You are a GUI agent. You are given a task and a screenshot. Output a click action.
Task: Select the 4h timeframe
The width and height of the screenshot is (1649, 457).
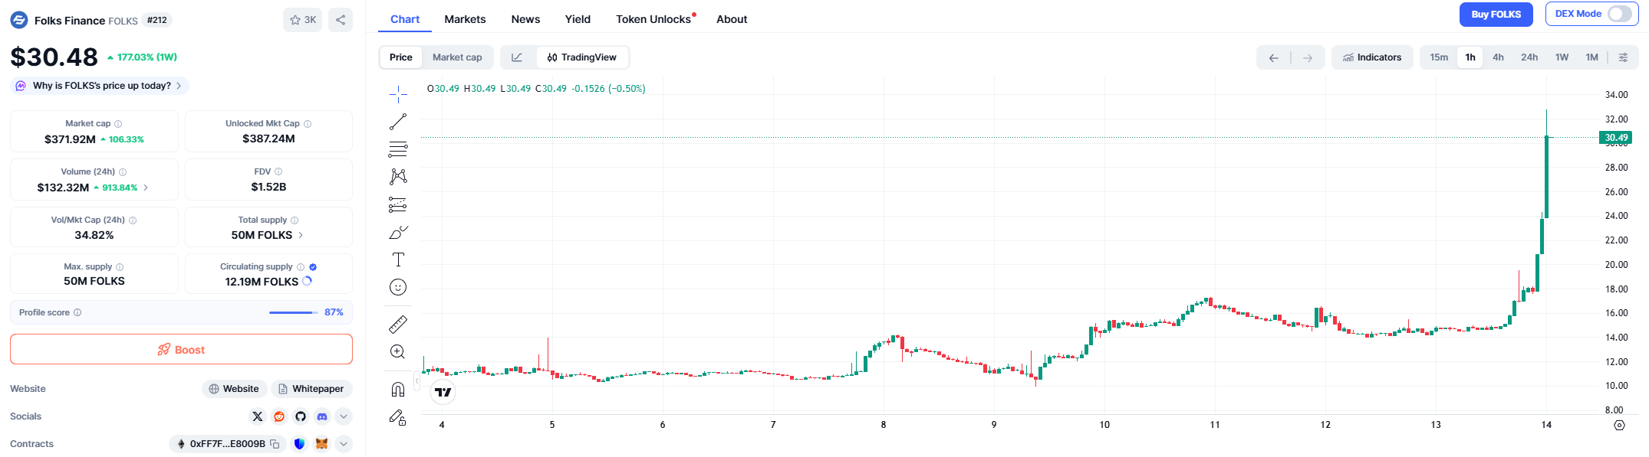(1497, 57)
